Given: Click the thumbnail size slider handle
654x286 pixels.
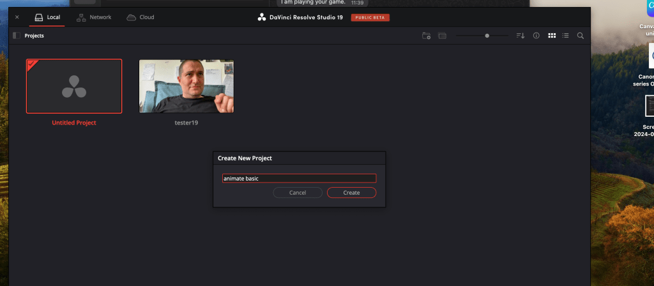Looking at the screenshot, I should tap(487, 36).
